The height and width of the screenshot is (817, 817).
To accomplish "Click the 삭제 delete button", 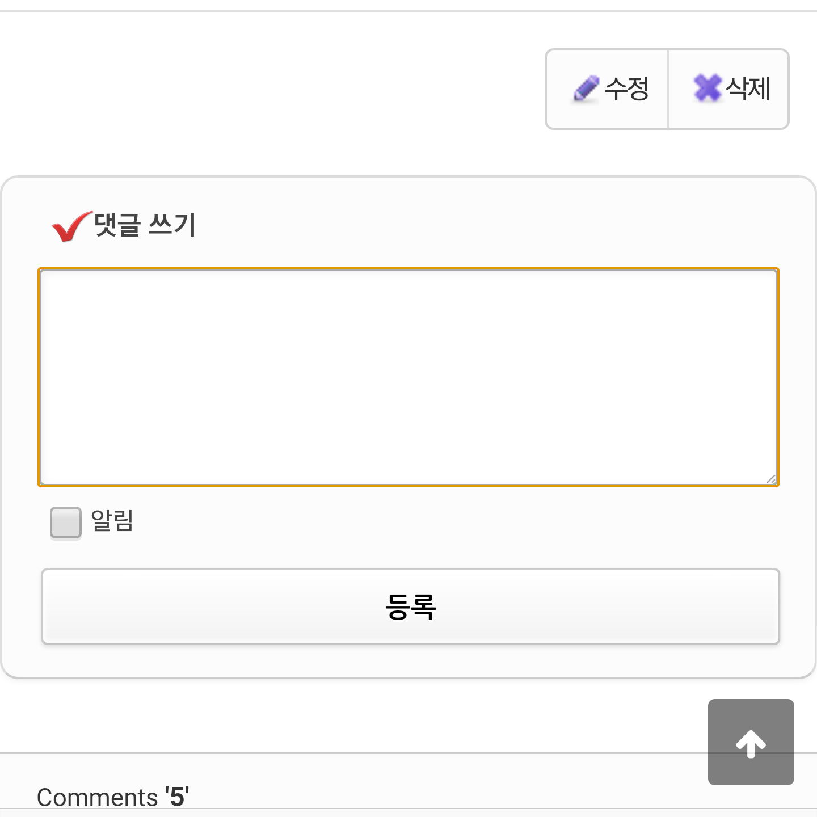I will [729, 89].
